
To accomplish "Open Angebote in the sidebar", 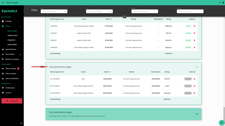I will tap(11, 40).
